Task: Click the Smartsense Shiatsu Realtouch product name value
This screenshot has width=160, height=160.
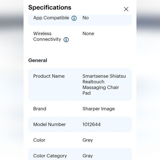Action: click(104, 85)
